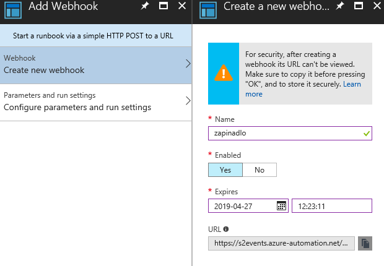Maximize the Add Webhook blade

click(x=164, y=6)
